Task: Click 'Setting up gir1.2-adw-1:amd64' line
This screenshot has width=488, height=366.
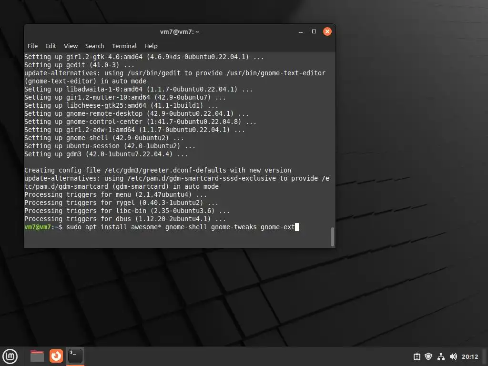Action: (x=135, y=130)
